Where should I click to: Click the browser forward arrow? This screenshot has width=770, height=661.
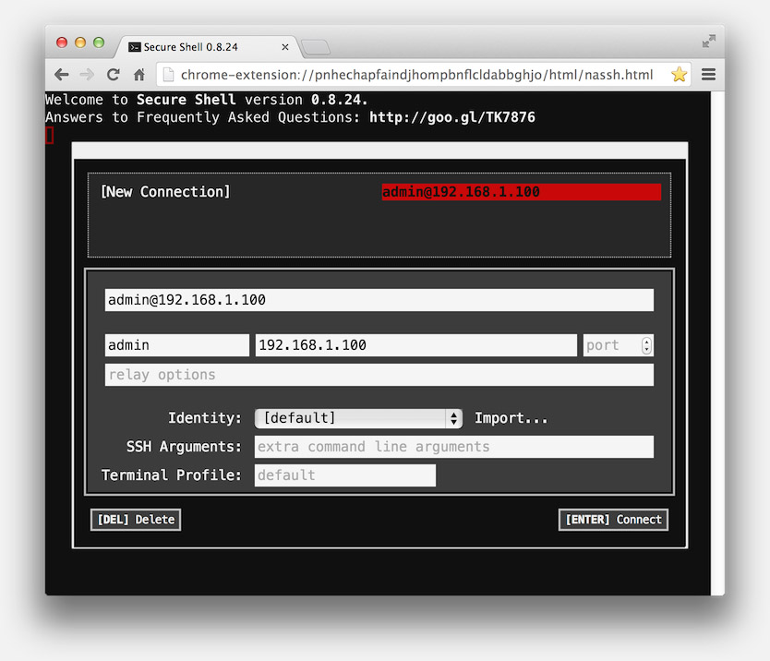click(87, 75)
